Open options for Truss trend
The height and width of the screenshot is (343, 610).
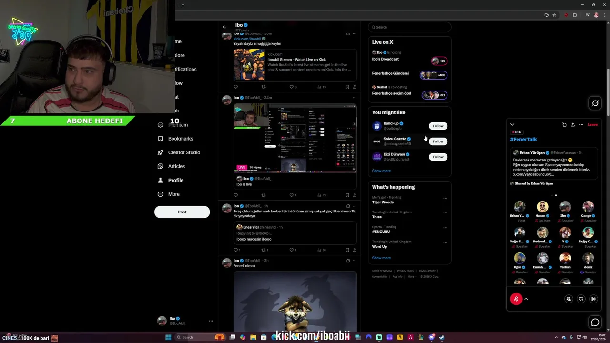(445, 212)
